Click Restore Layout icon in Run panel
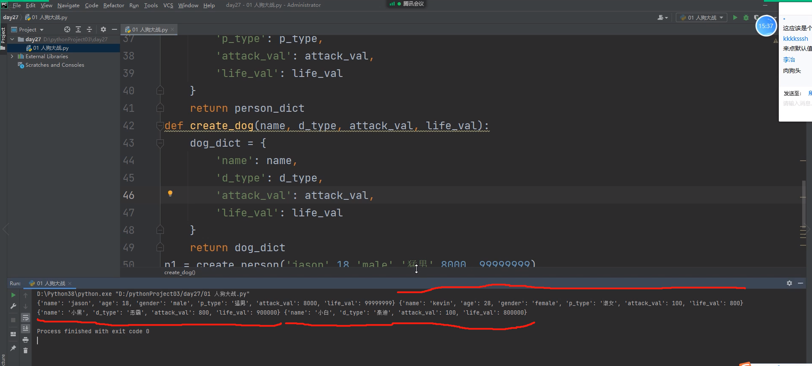Image resolution: width=812 pixels, height=366 pixels. pos(13,334)
